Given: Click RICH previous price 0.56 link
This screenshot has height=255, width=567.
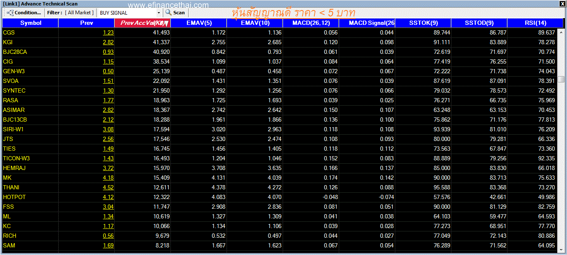Looking at the screenshot, I should (x=108, y=236).
